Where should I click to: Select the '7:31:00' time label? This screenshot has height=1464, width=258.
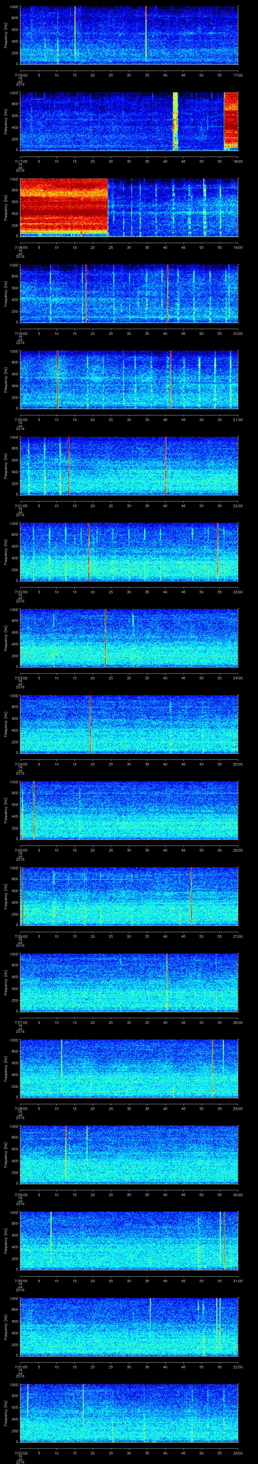coord(20,1366)
